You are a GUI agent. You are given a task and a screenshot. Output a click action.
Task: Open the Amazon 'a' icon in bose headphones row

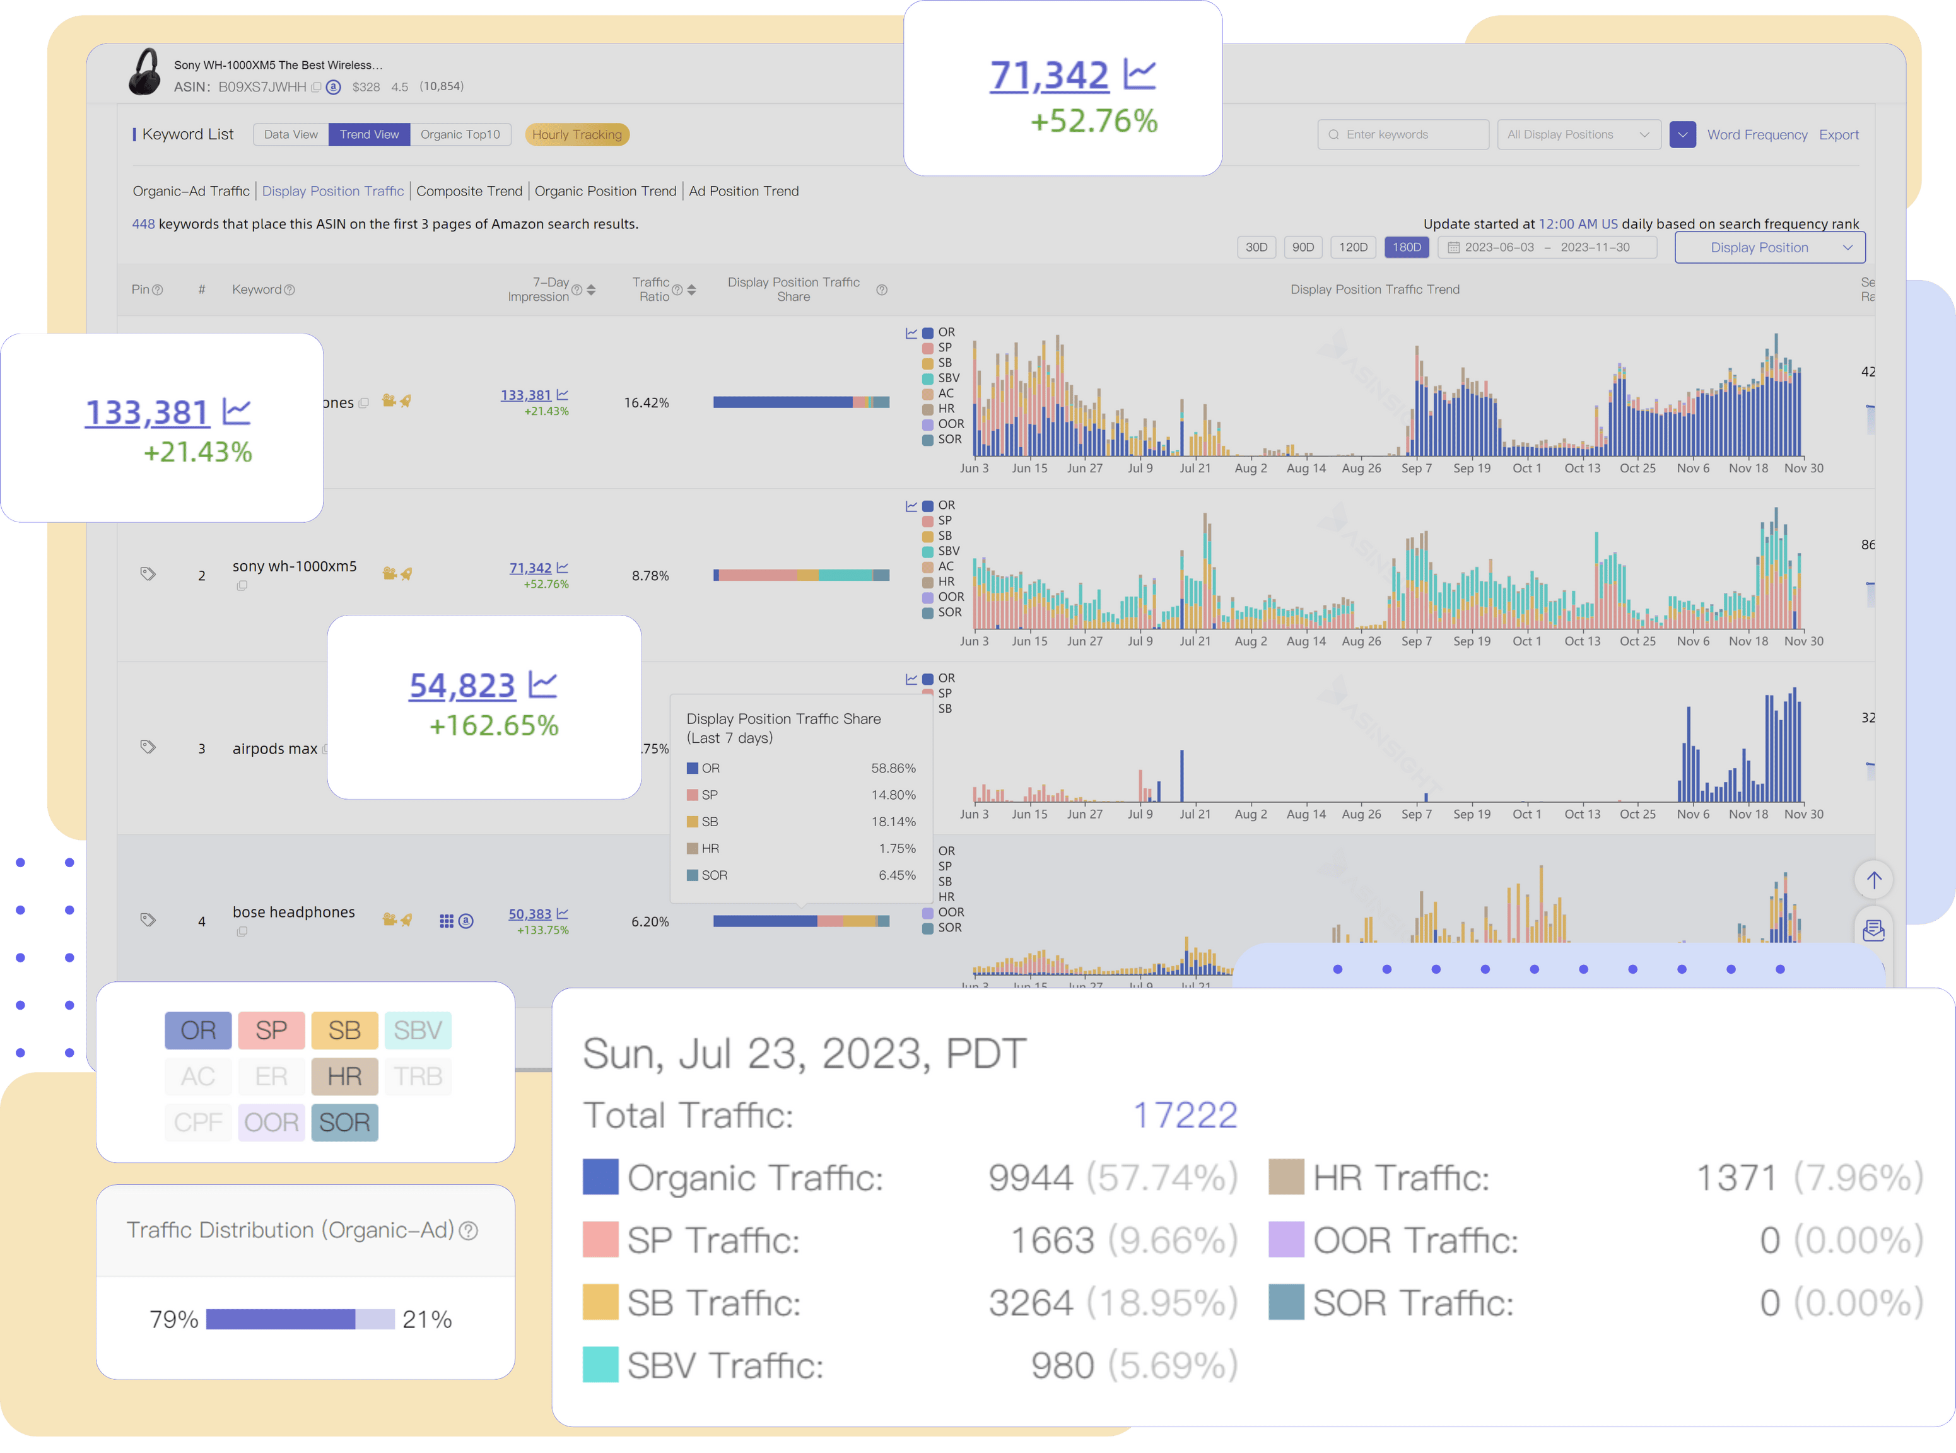point(466,921)
